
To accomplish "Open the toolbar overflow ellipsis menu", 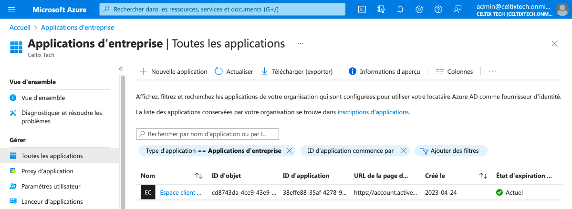I will (x=492, y=71).
